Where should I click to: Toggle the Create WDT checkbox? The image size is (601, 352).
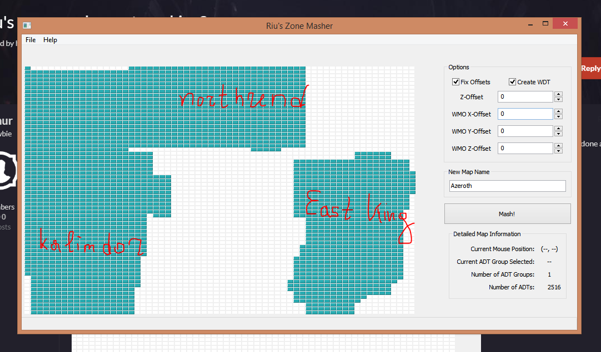[513, 82]
